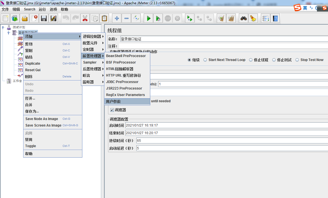Open the Search menu
Viewport: 328px width, 198px height.
coord(29,9)
